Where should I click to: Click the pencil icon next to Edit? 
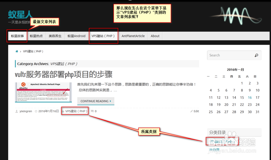(x=191, y=111)
